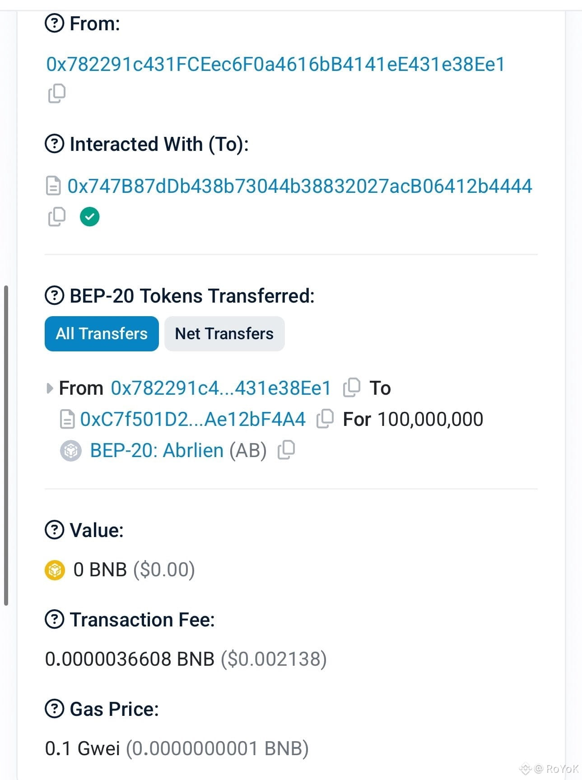This screenshot has width=582, height=780.
Task: Copy the From address via its copy icon
Action: 57,93
